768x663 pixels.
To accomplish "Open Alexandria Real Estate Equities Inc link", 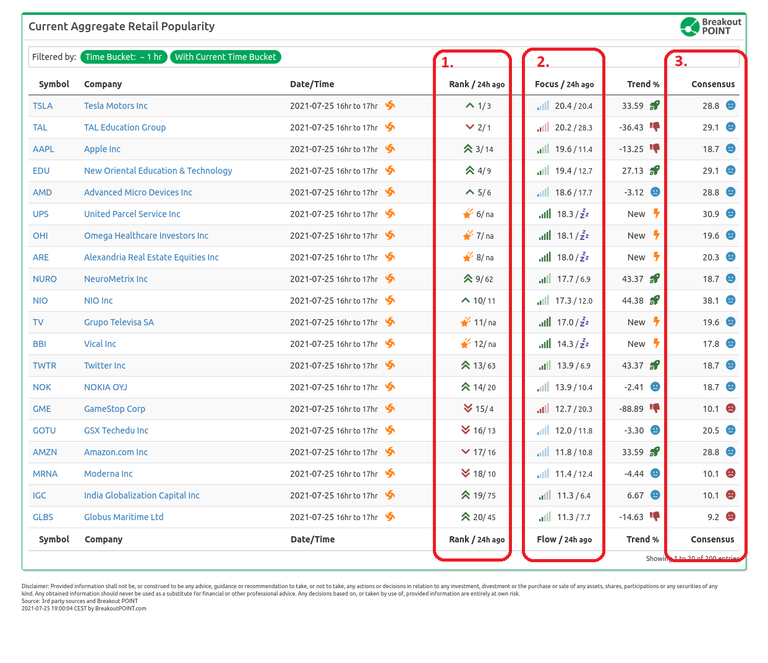I will pos(151,257).
